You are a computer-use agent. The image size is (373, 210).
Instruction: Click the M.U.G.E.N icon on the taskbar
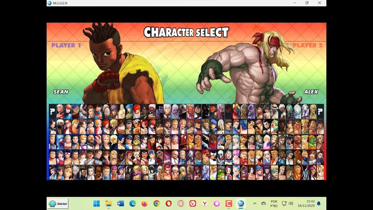[241, 203]
